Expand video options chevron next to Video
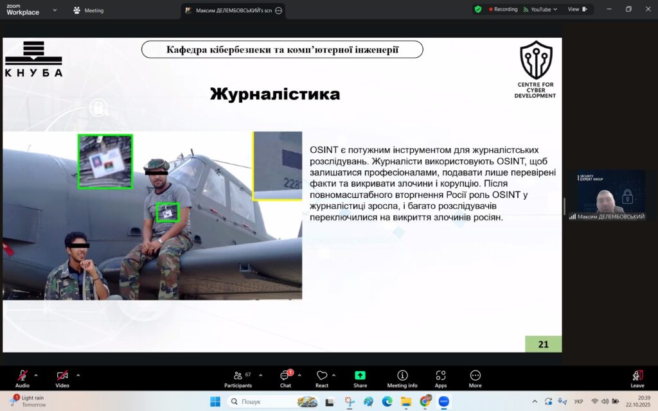The image size is (658, 411). coord(78,375)
